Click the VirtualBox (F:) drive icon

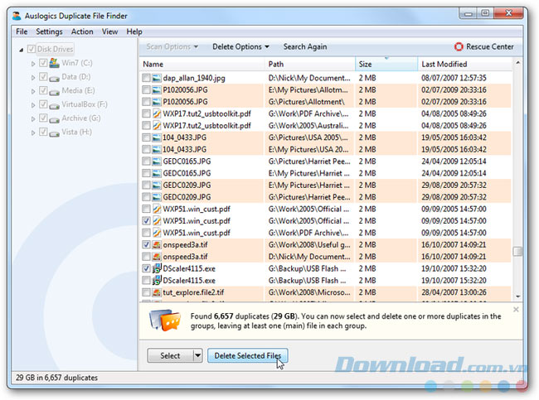point(54,106)
